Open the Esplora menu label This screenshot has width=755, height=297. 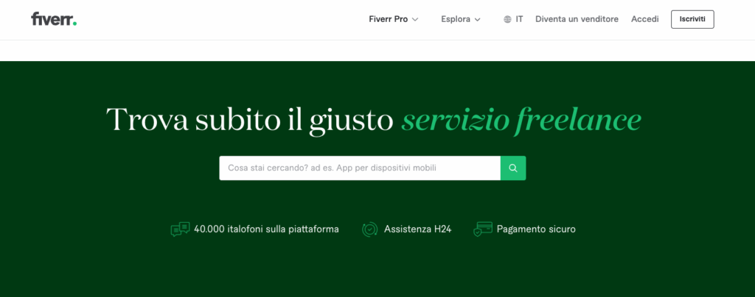click(455, 19)
